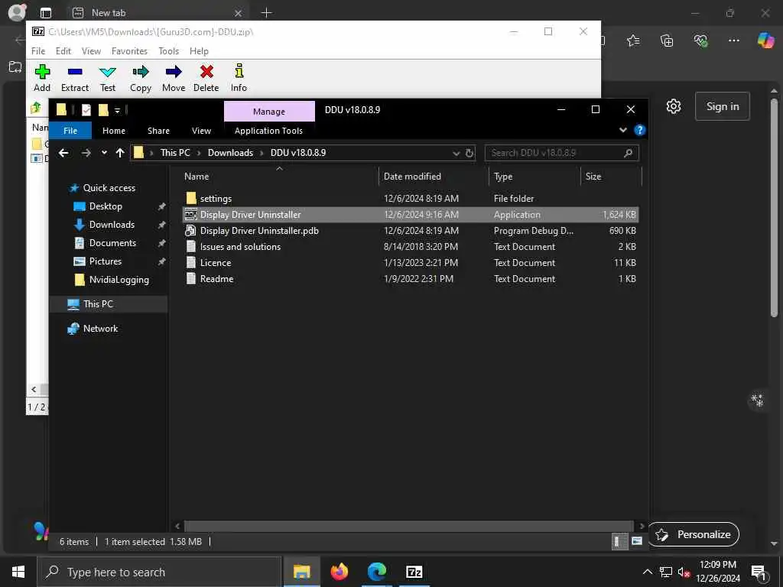783x587 pixels.
Task: Switch to details view layout
Action: [618, 541]
